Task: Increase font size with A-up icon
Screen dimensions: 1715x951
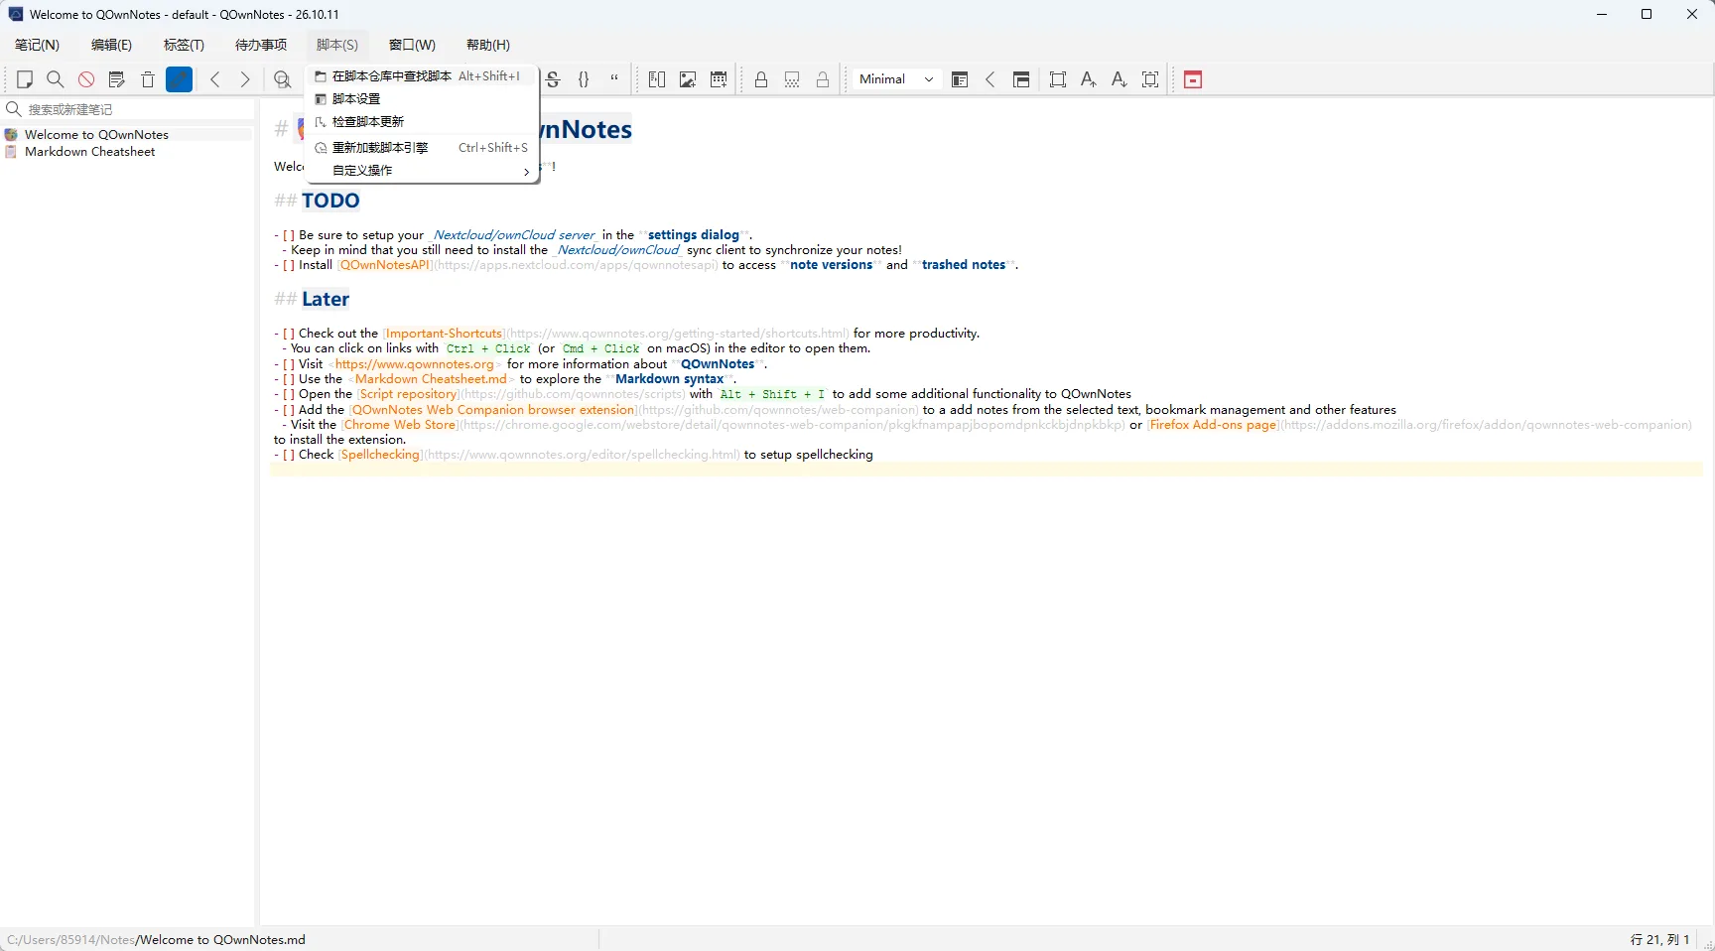Action: coord(1089,79)
